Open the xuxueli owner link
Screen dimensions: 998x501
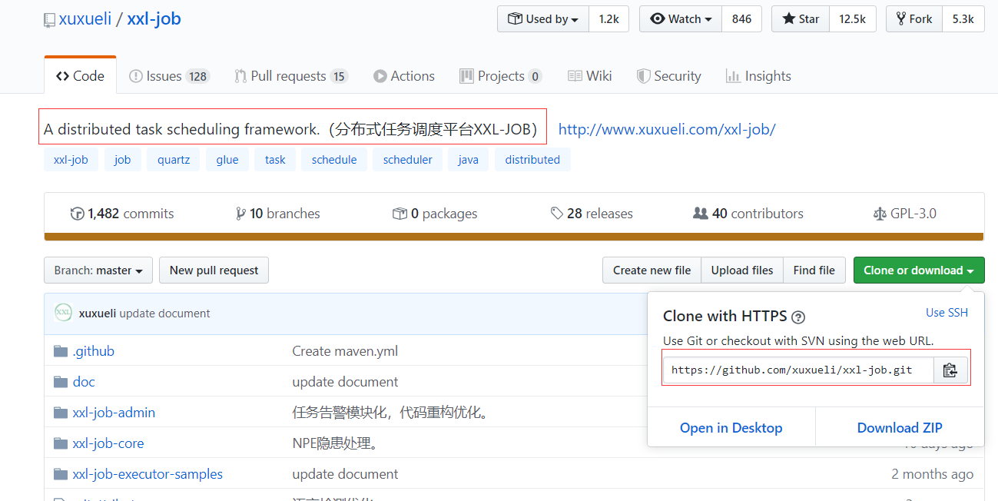pyautogui.click(x=85, y=19)
